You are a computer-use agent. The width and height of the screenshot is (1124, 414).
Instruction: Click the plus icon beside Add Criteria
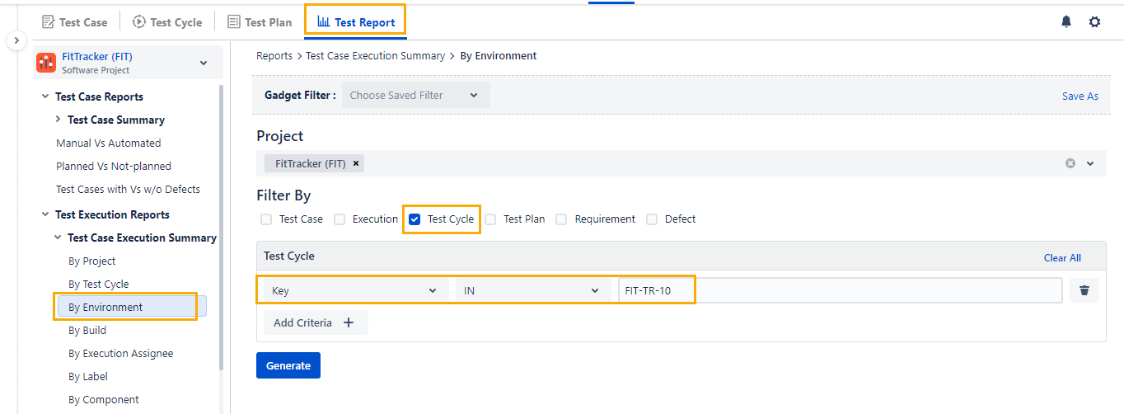coord(349,322)
